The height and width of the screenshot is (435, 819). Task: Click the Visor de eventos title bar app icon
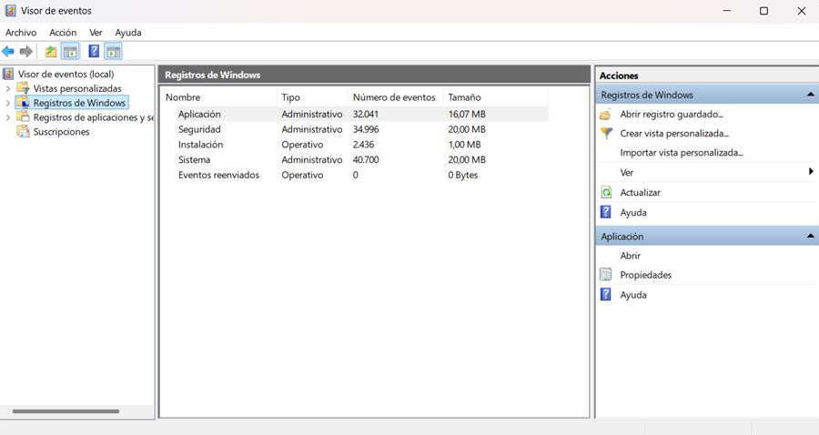10,10
